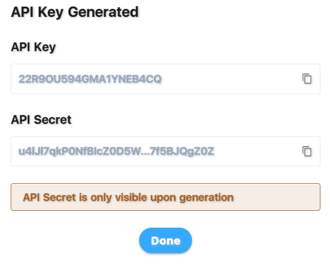Click the 'API Key' field label

coord(33,47)
